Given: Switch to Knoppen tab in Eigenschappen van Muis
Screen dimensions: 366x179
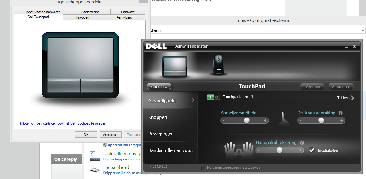Looking at the screenshot, I should coord(83,17).
